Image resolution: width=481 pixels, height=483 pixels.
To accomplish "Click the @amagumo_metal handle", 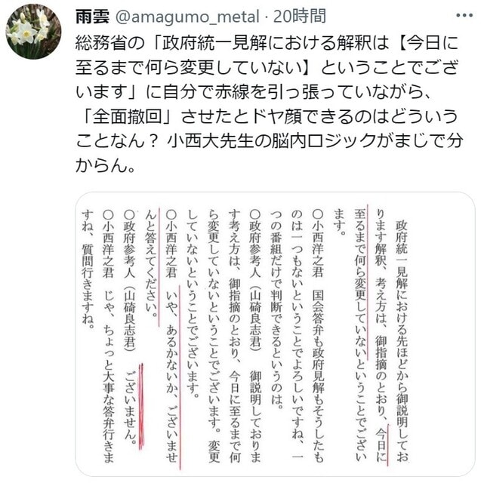I will [x=187, y=17].
